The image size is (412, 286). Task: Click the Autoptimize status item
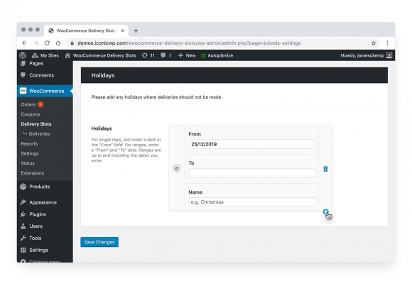217,55
